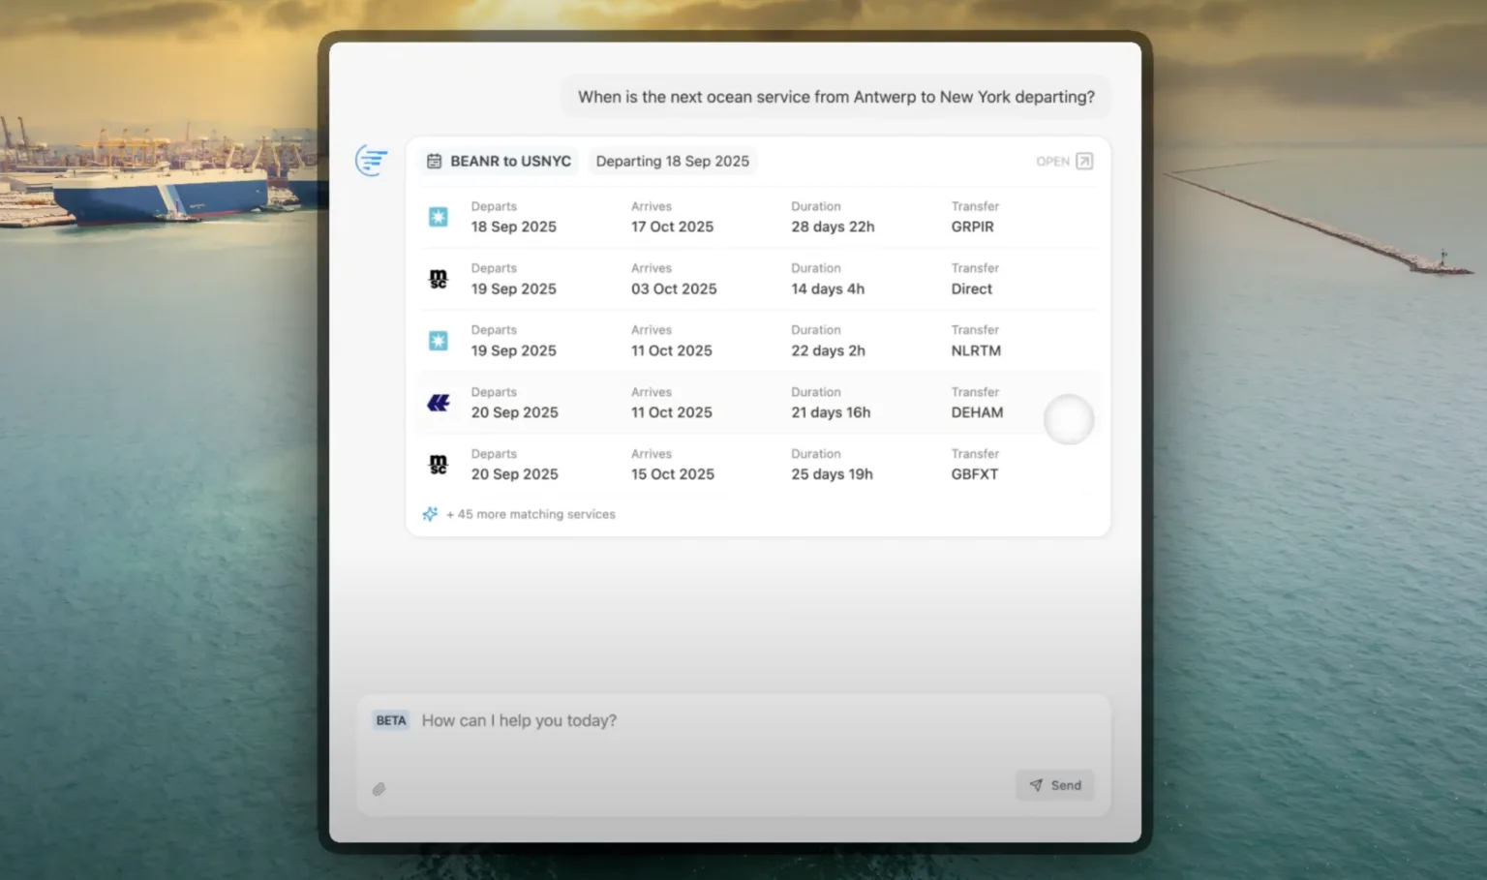Screen dimensions: 1487x880
Task: Select the BEANR to USNYC route label
Action: pos(510,162)
